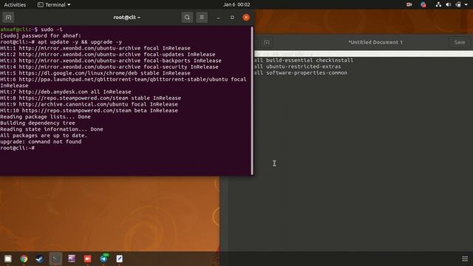Screen dimensions: 473x266
Task: Show applications grid button
Action: pos(465,259)
